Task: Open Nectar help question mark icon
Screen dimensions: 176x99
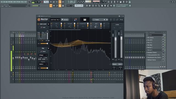Action: tap(114, 20)
